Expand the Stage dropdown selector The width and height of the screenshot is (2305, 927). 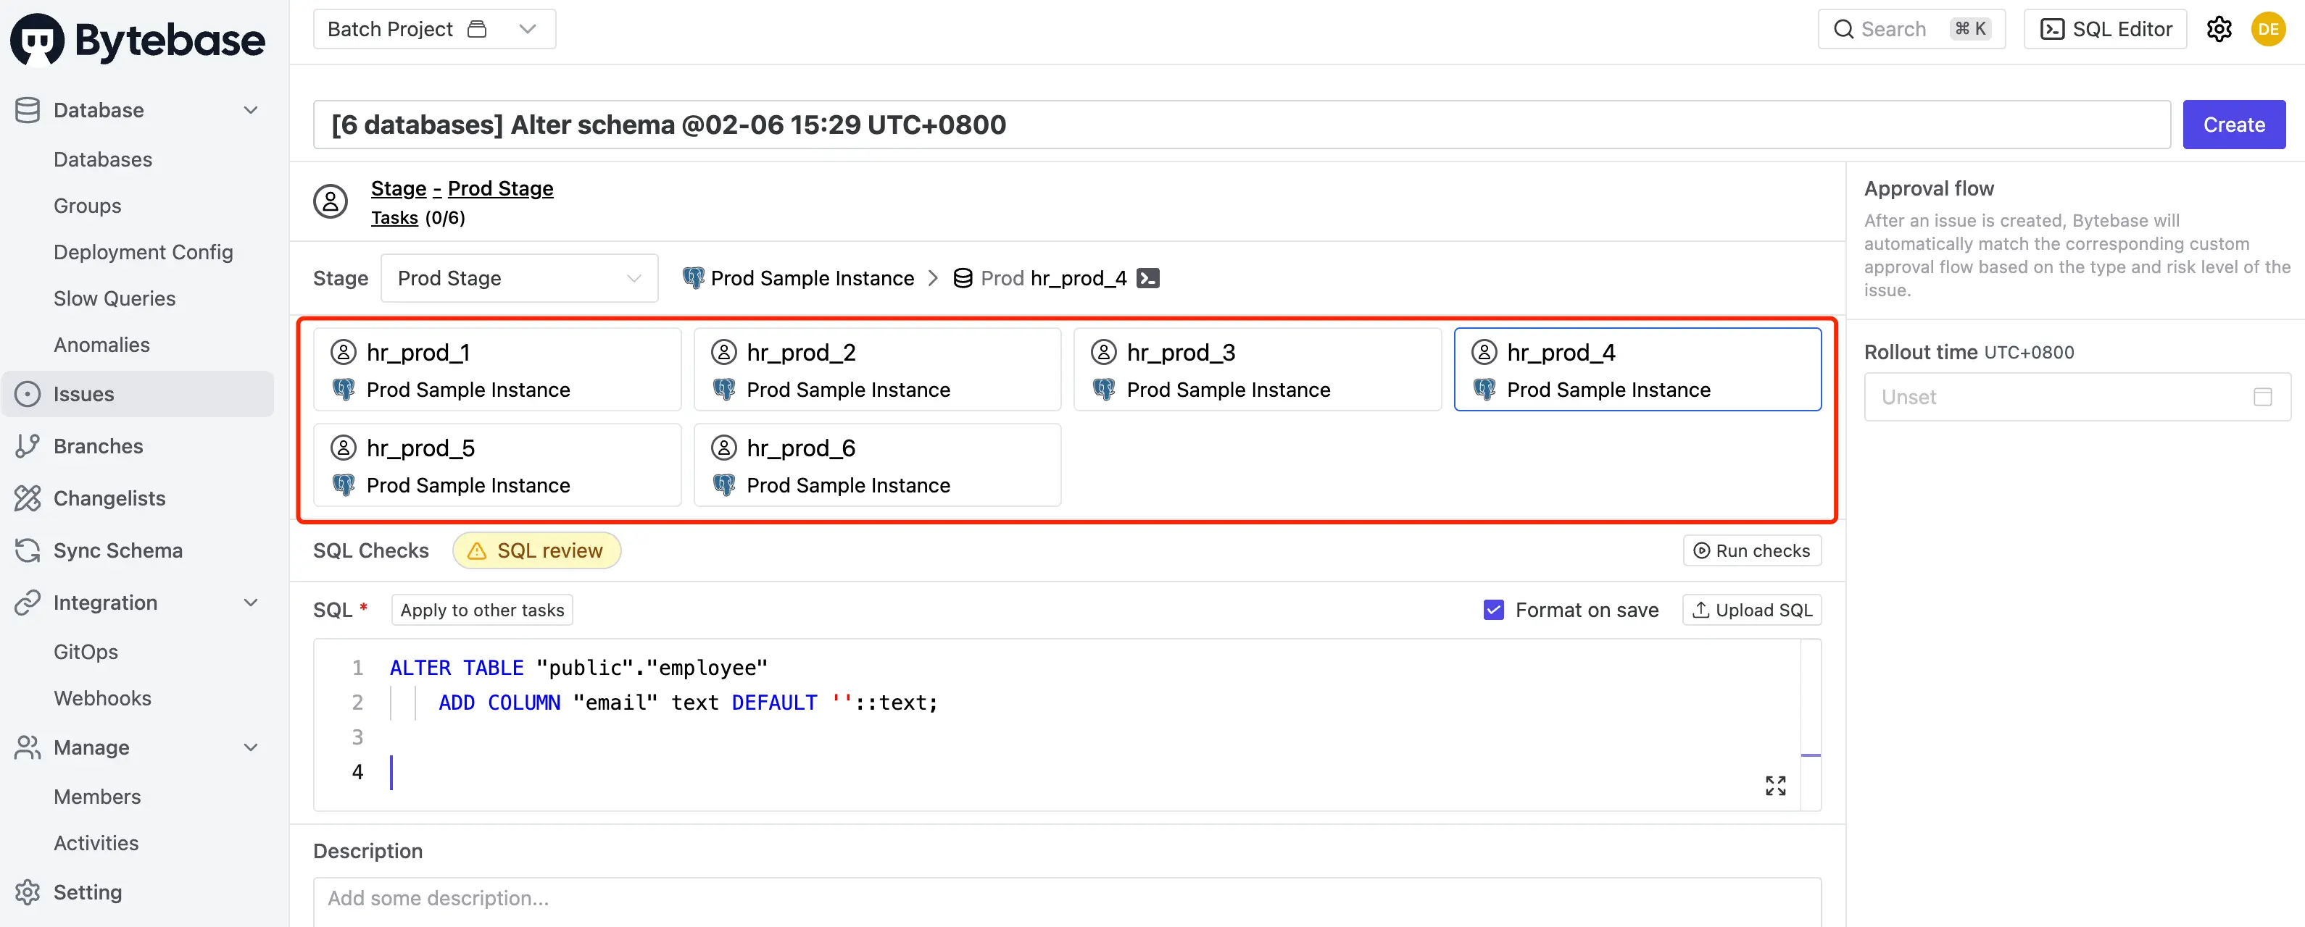click(519, 277)
